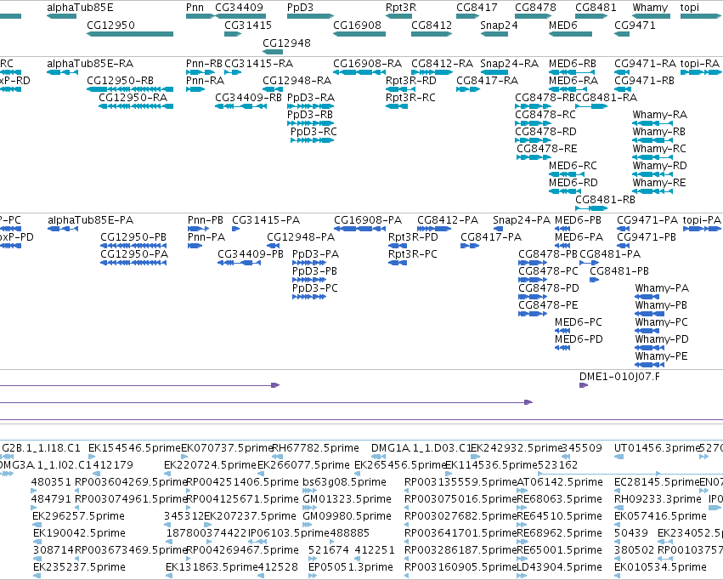Click the CG8412 gene label
723x580 pixels.
coord(431,25)
